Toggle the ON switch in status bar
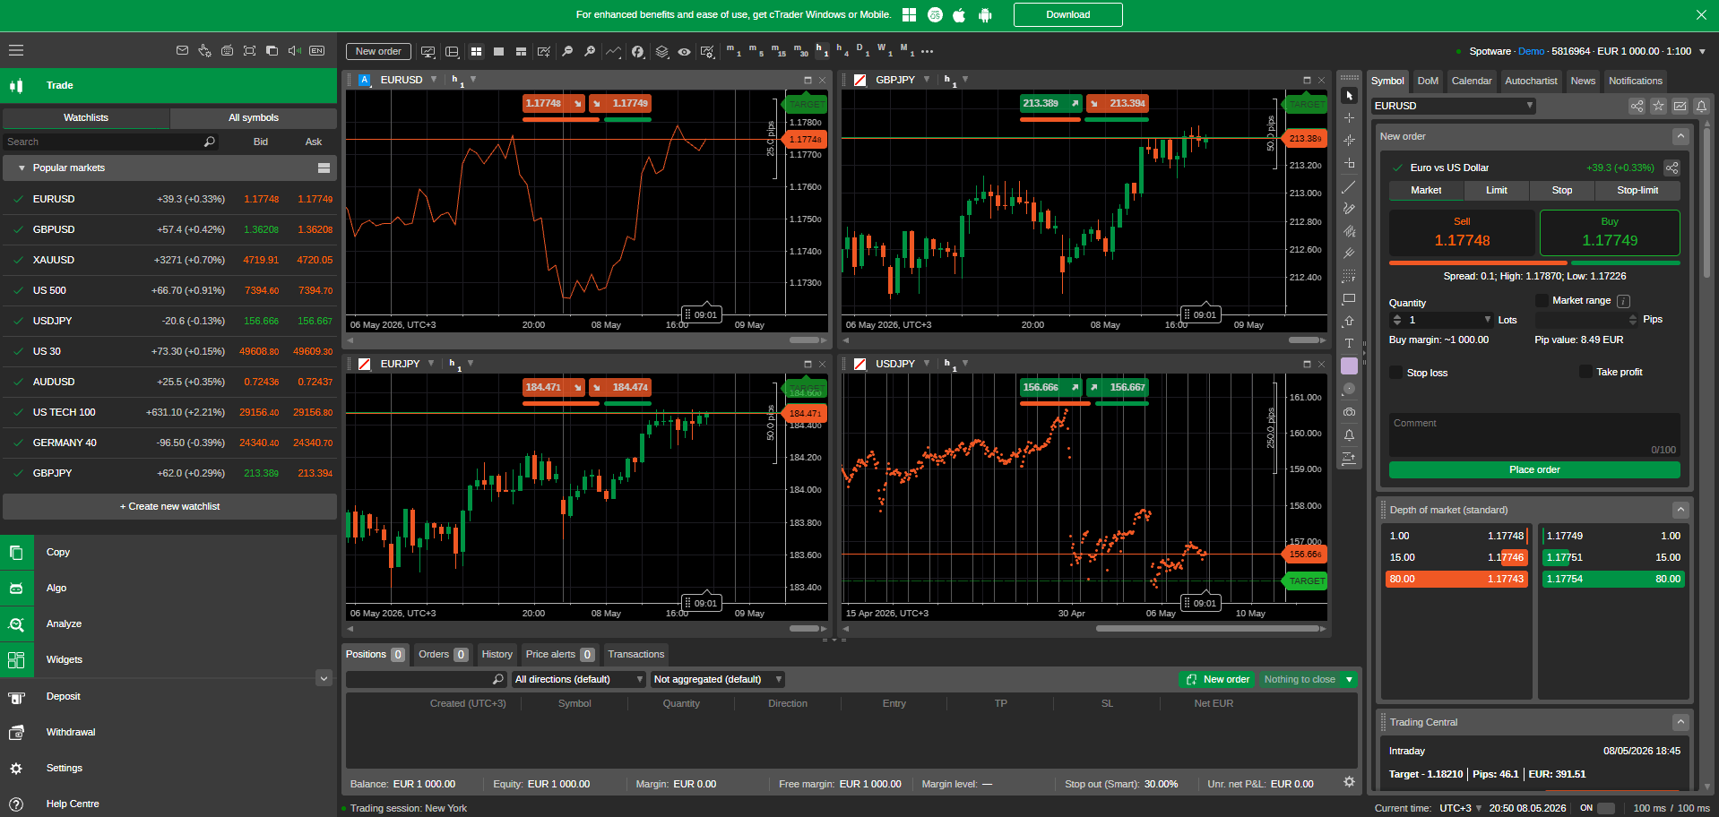The image size is (1719, 817). click(x=1606, y=808)
